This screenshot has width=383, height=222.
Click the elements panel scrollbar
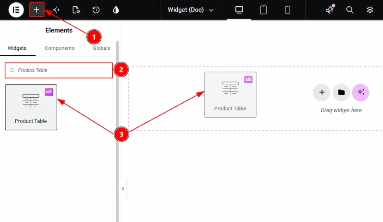(x=117, y=132)
